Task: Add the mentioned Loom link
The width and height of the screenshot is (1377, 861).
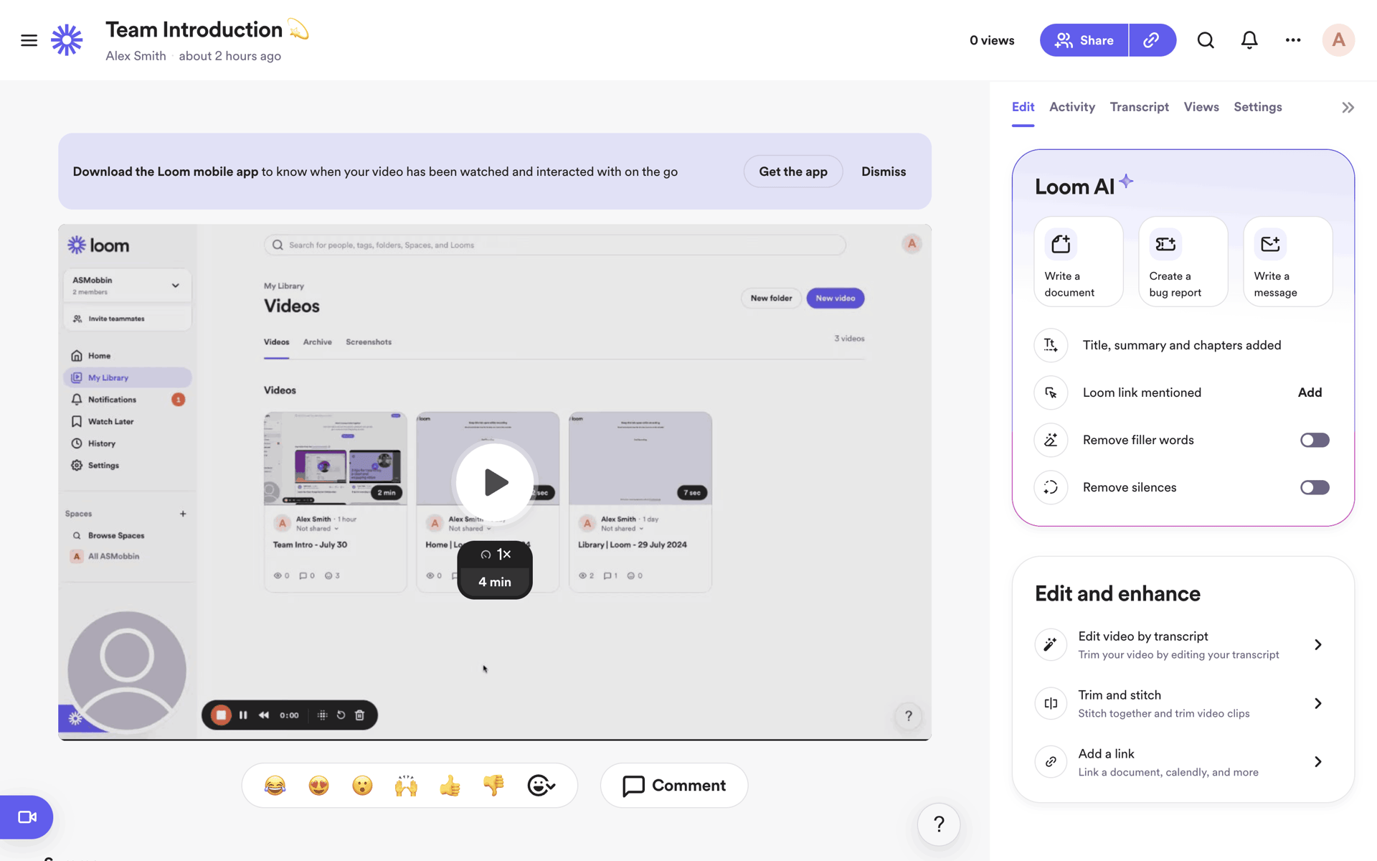Action: pos(1310,392)
